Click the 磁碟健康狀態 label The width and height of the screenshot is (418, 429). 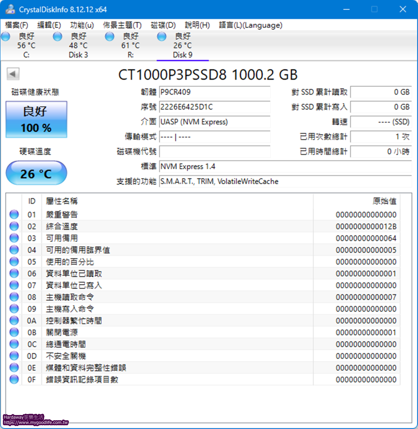click(35, 92)
